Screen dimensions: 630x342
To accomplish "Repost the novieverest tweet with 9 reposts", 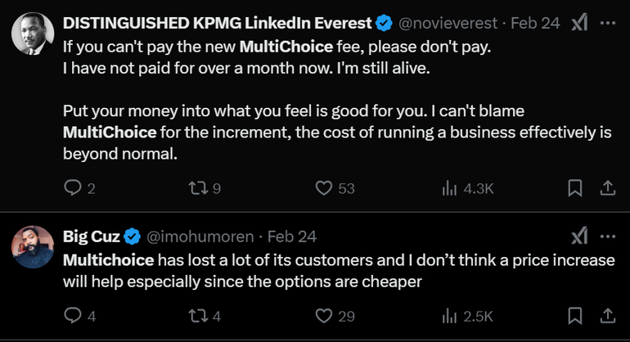I will pos(196,188).
